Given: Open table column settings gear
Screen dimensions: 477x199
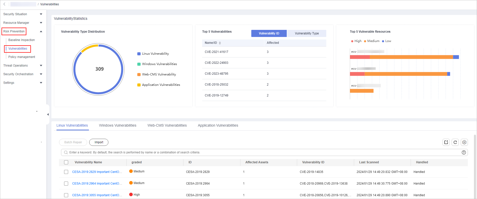Looking at the screenshot, I should pos(464,142).
